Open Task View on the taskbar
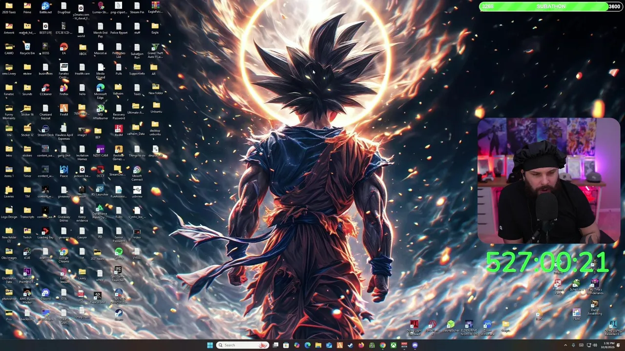 pos(275,345)
